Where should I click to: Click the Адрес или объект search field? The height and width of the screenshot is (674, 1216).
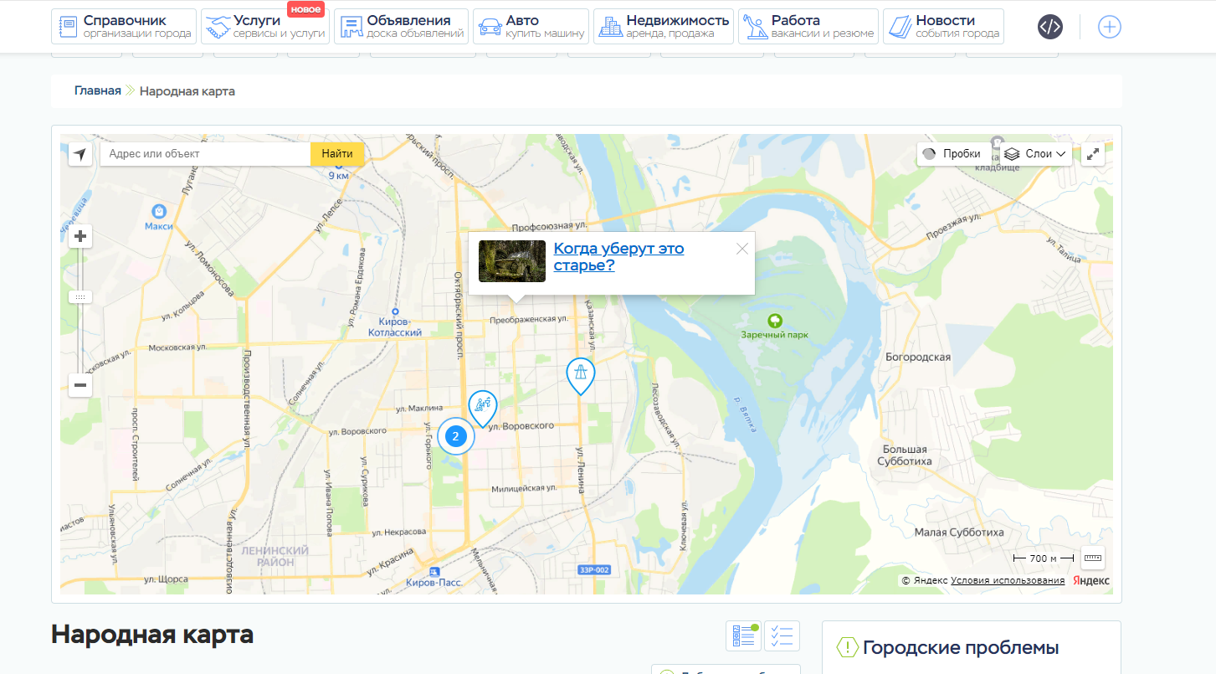click(205, 154)
